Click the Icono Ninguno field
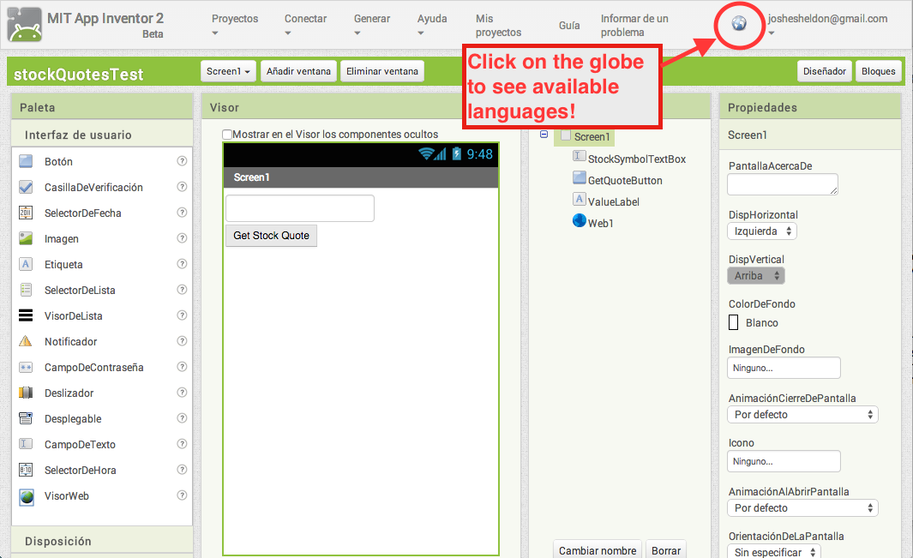913x558 pixels. coord(784,461)
